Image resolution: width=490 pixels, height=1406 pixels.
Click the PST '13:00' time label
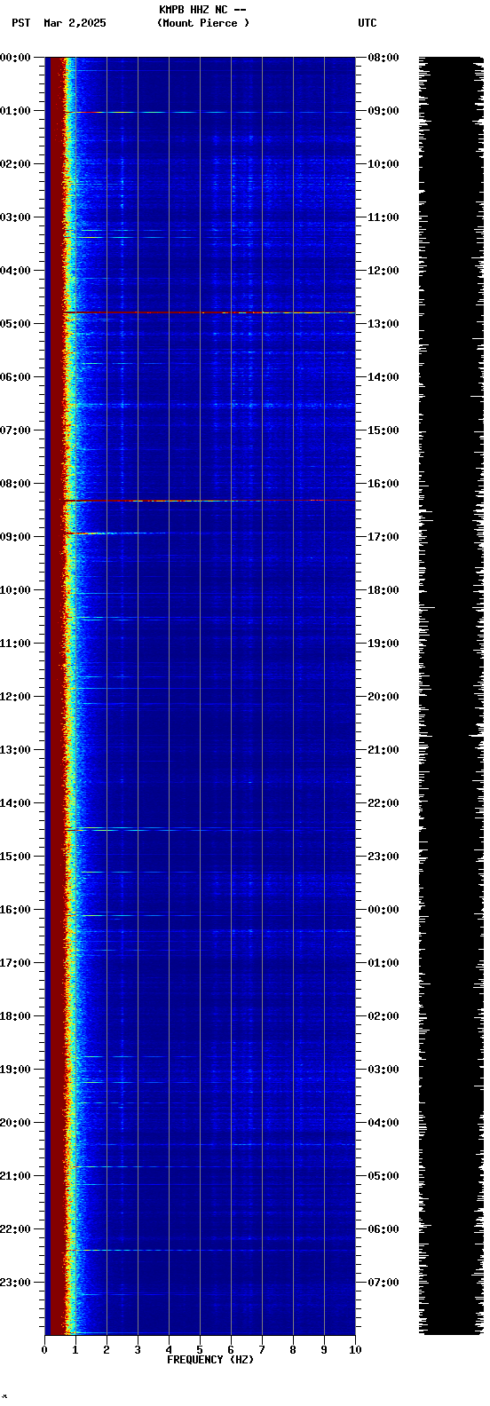(15, 750)
